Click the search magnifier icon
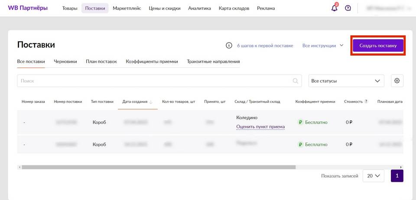This screenshot has width=416, height=200. point(296,81)
